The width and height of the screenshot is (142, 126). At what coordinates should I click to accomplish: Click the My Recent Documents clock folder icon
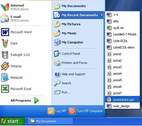[57, 15]
